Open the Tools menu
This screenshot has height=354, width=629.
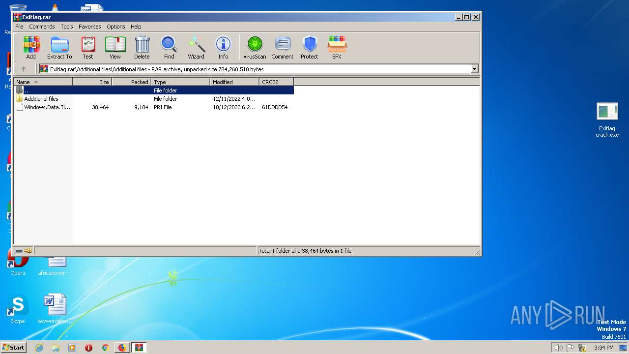pos(67,27)
